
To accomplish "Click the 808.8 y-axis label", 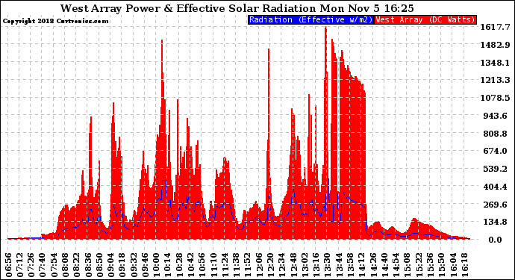I will [495, 134].
